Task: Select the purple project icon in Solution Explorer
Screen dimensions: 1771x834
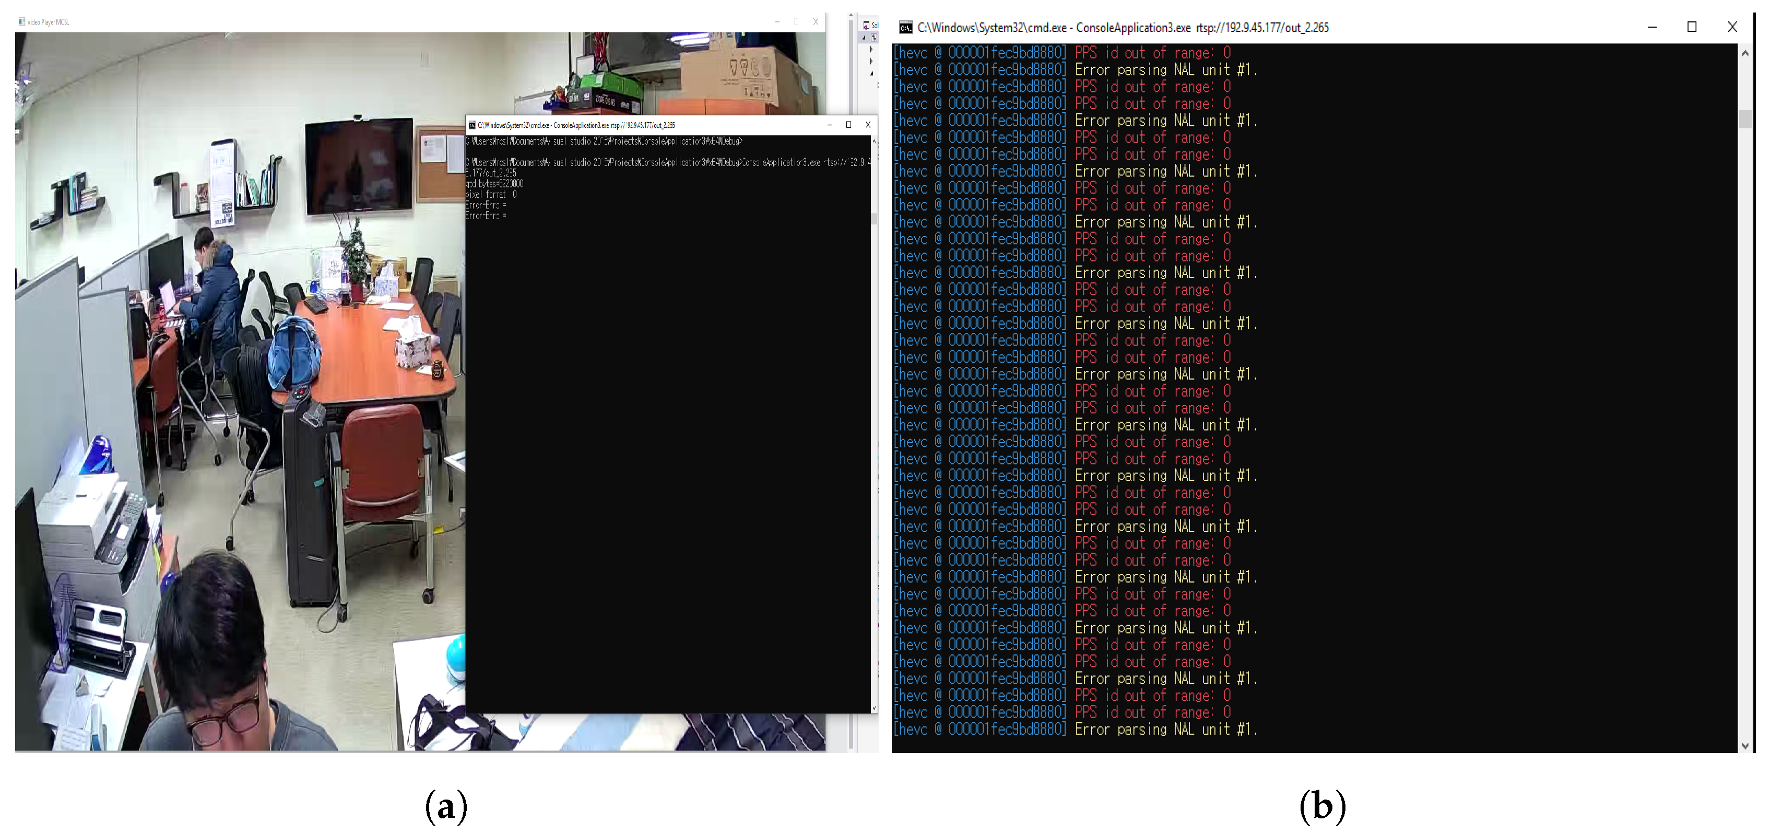Action: pos(874,37)
